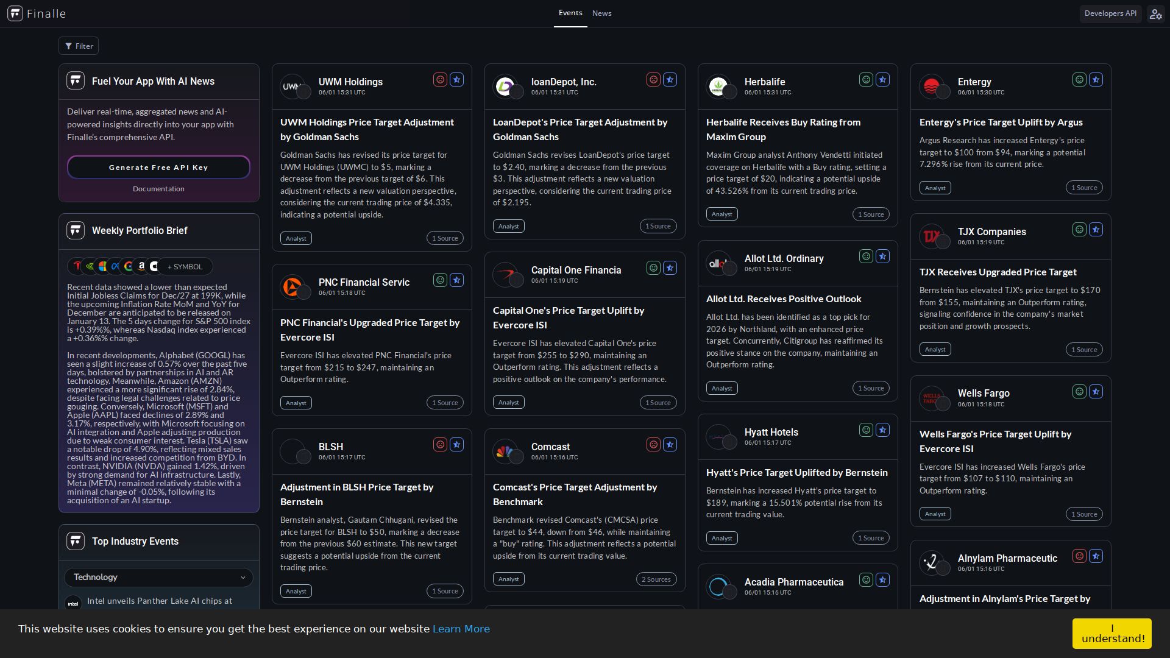Open the Learn More cookie link
Screen dimensions: 1170x658
click(461, 629)
